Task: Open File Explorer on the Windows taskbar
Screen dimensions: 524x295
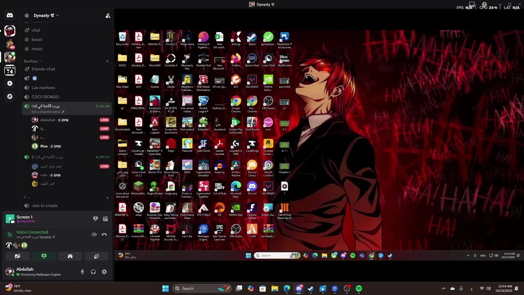Action: coord(275,288)
